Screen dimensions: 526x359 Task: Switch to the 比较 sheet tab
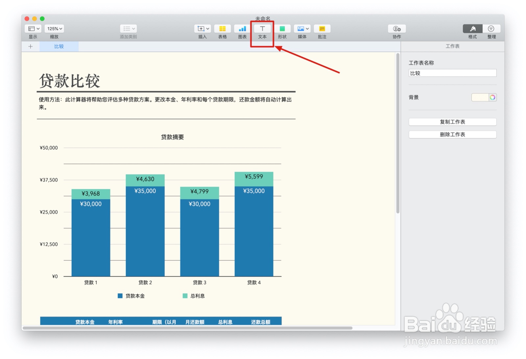tap(59, 46)
